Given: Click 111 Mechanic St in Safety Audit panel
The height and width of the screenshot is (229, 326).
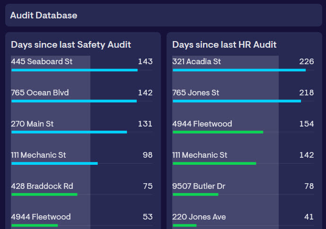Looking at the screenshot, I should coord(38,155).
